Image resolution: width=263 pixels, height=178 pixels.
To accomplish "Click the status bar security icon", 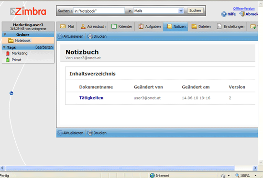I will (223, 176).
